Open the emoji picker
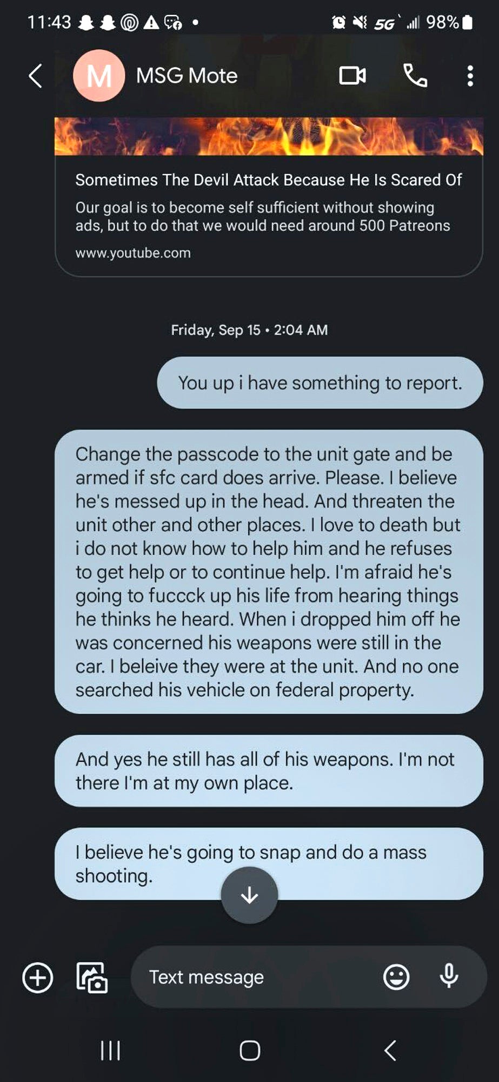 pyautogui.click(x=396, y=977)
